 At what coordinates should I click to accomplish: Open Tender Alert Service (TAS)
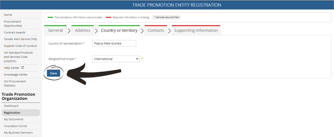tap(20, 39)
